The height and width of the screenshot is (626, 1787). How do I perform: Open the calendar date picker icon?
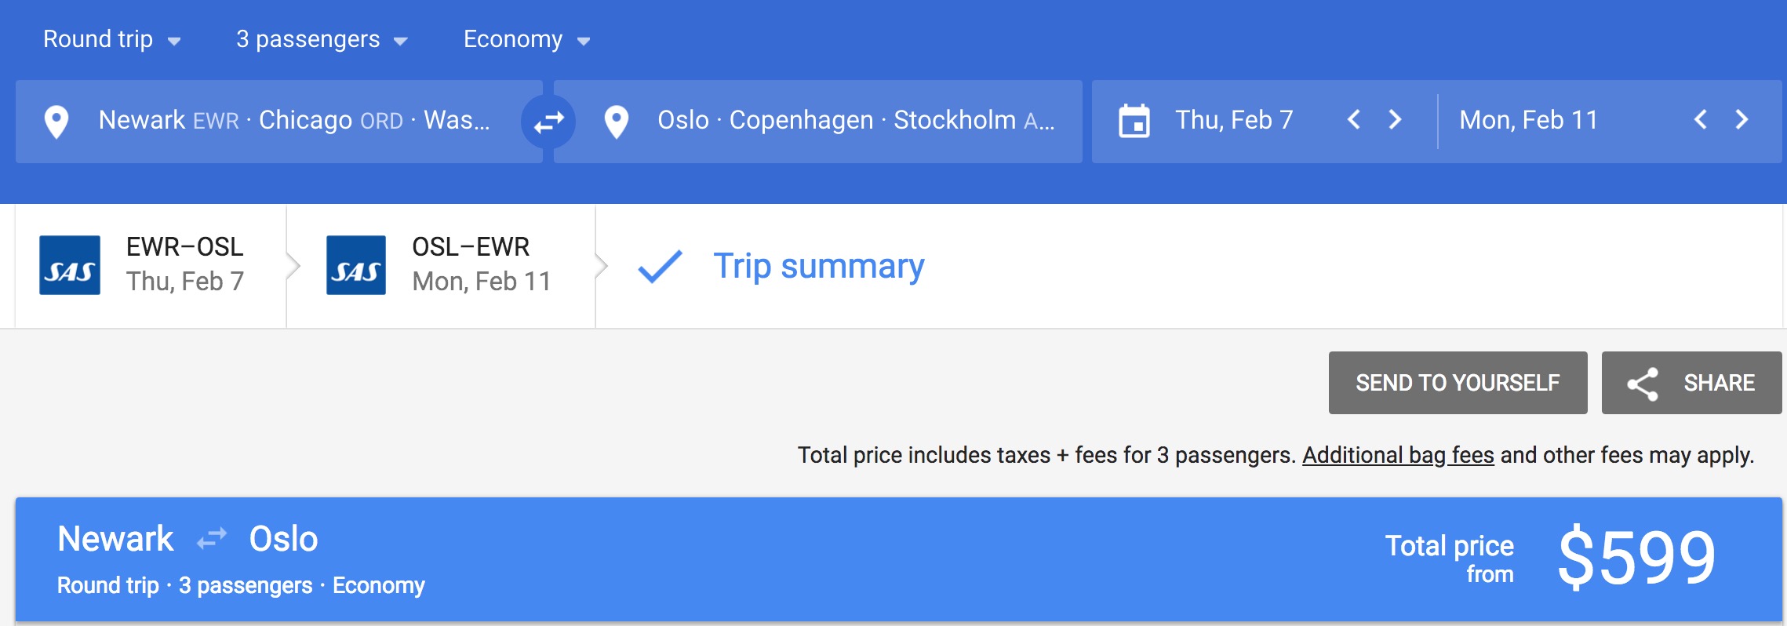point(1134,121)
